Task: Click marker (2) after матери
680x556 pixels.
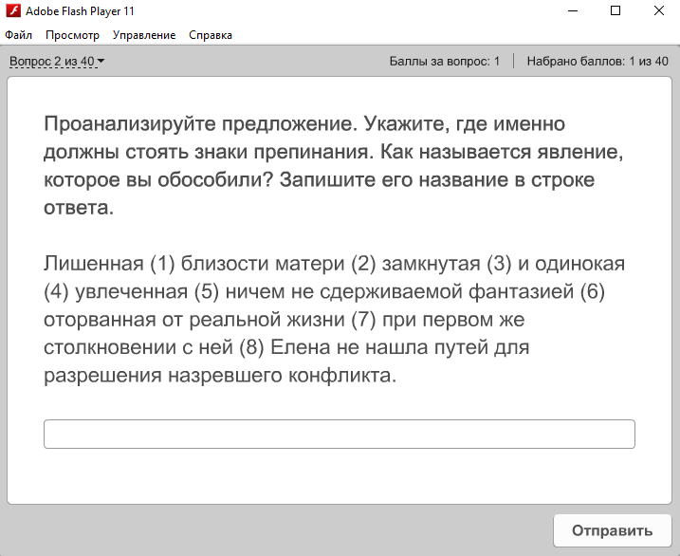Action: click(x=363, y=264)
